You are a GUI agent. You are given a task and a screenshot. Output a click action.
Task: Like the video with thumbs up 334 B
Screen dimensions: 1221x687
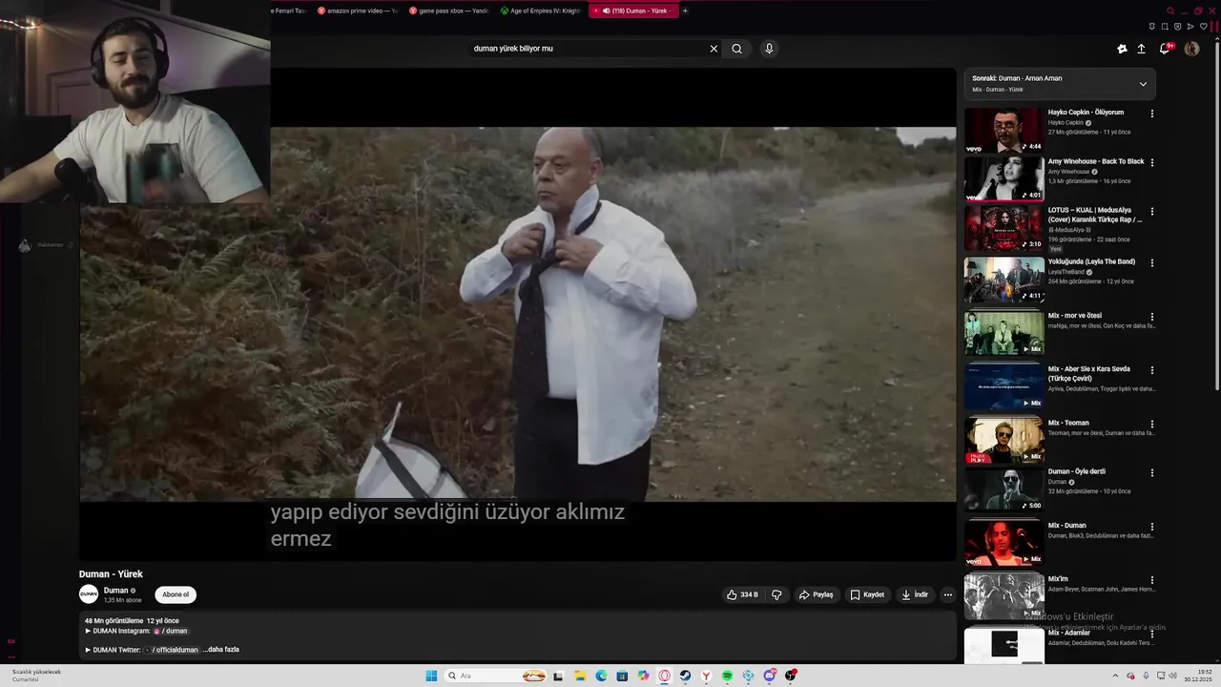pyautogui.click(x=742, y=594)
